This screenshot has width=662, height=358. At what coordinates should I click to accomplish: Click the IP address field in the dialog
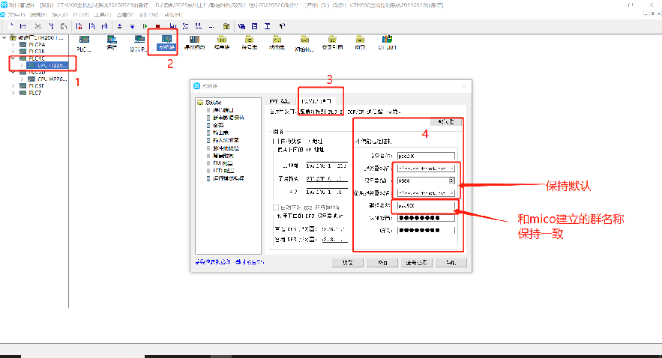(x=327, y=166)
